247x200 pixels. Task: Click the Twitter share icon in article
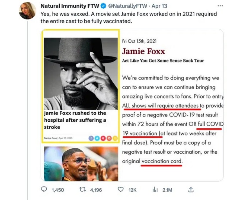click(x=97, y=138)
